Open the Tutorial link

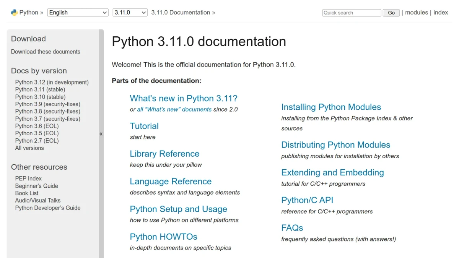pos(144,126)
